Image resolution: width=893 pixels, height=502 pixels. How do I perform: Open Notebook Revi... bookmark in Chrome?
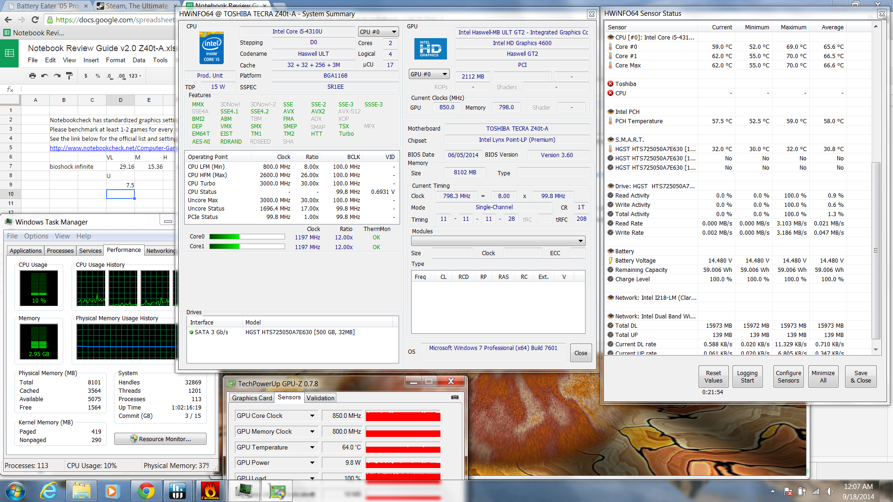tap(34, 33)
